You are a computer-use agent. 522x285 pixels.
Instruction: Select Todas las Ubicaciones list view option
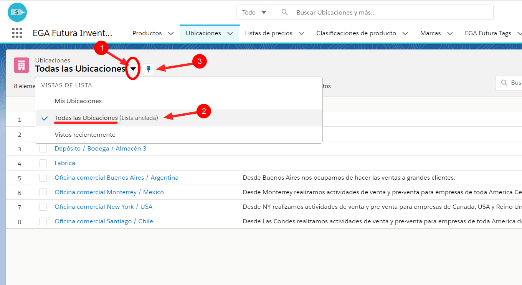point(179,118)
